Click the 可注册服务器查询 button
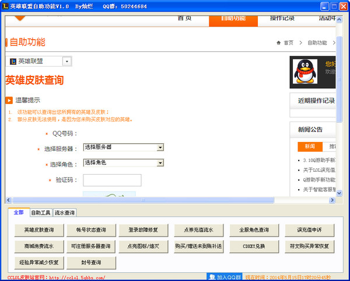Viewport: 350px width, 281px height. (x=91, y=247)
